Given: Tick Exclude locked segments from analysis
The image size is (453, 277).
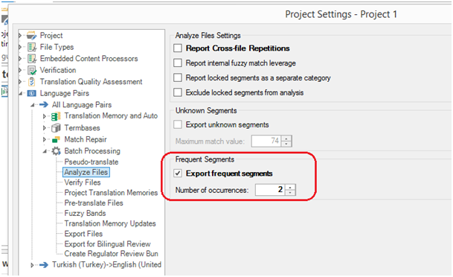Looking at the screenshot, I should click(178, 92).
